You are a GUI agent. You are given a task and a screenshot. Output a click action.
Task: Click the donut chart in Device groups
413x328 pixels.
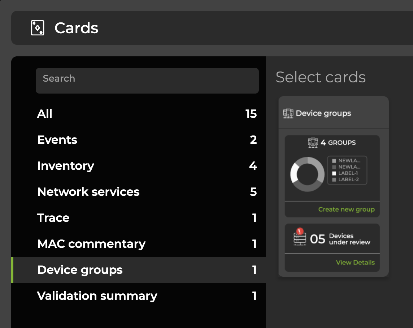pyautogui.click(x=307, y=174)
